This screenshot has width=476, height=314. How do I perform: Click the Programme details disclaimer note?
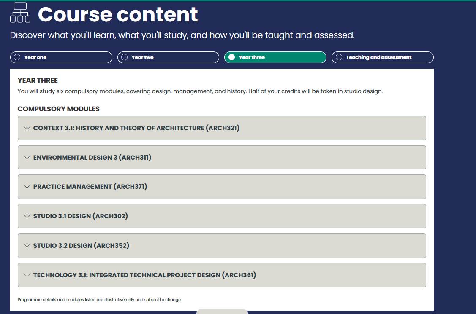(x=100, y=300)
